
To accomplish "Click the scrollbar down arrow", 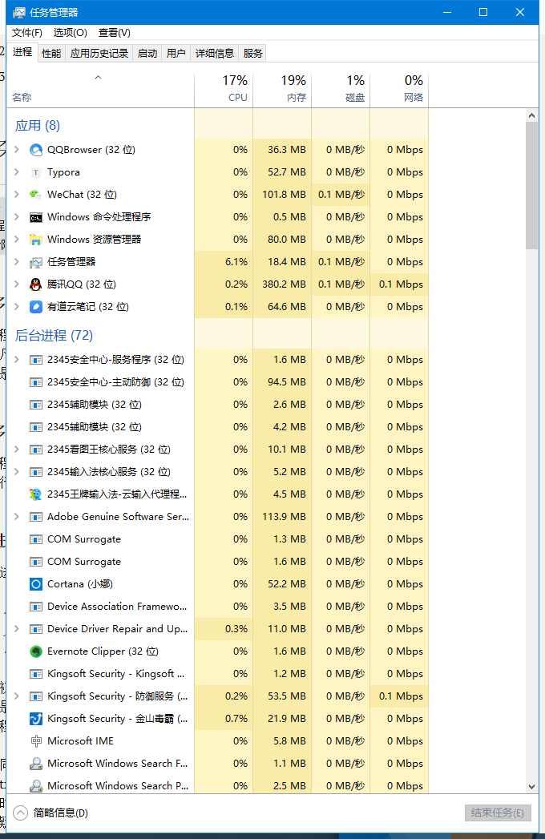I will point(531,787).
